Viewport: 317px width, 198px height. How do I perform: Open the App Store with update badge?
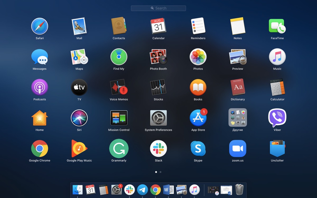(x=198, y=118)
